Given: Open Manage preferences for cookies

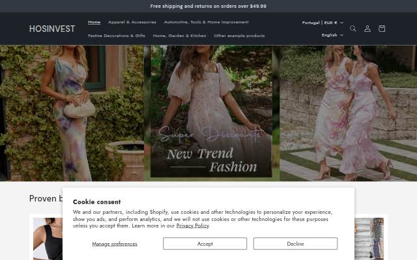Looking at the screenshot, I should [115, 244].
